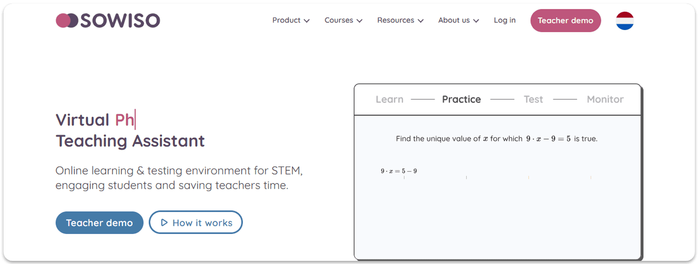Switch language via the Dutch flag icon
698x264 pixels.
point(625,21)
